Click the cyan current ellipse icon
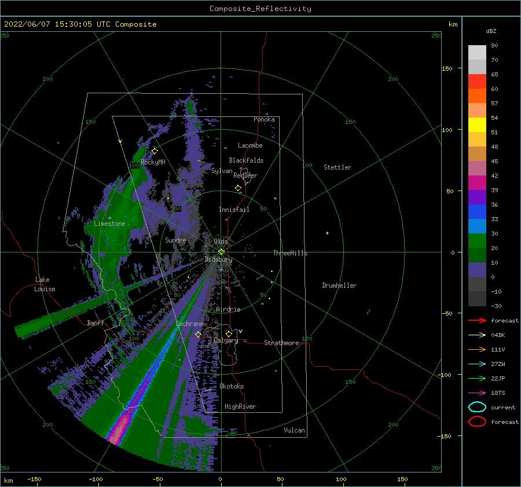Viewport: 521px width, 487px height. click(x=477, y=407)
